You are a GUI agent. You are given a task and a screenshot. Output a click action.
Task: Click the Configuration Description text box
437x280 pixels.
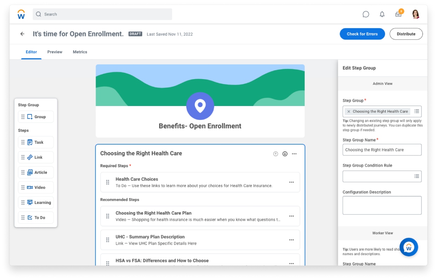tap(382, 205)
